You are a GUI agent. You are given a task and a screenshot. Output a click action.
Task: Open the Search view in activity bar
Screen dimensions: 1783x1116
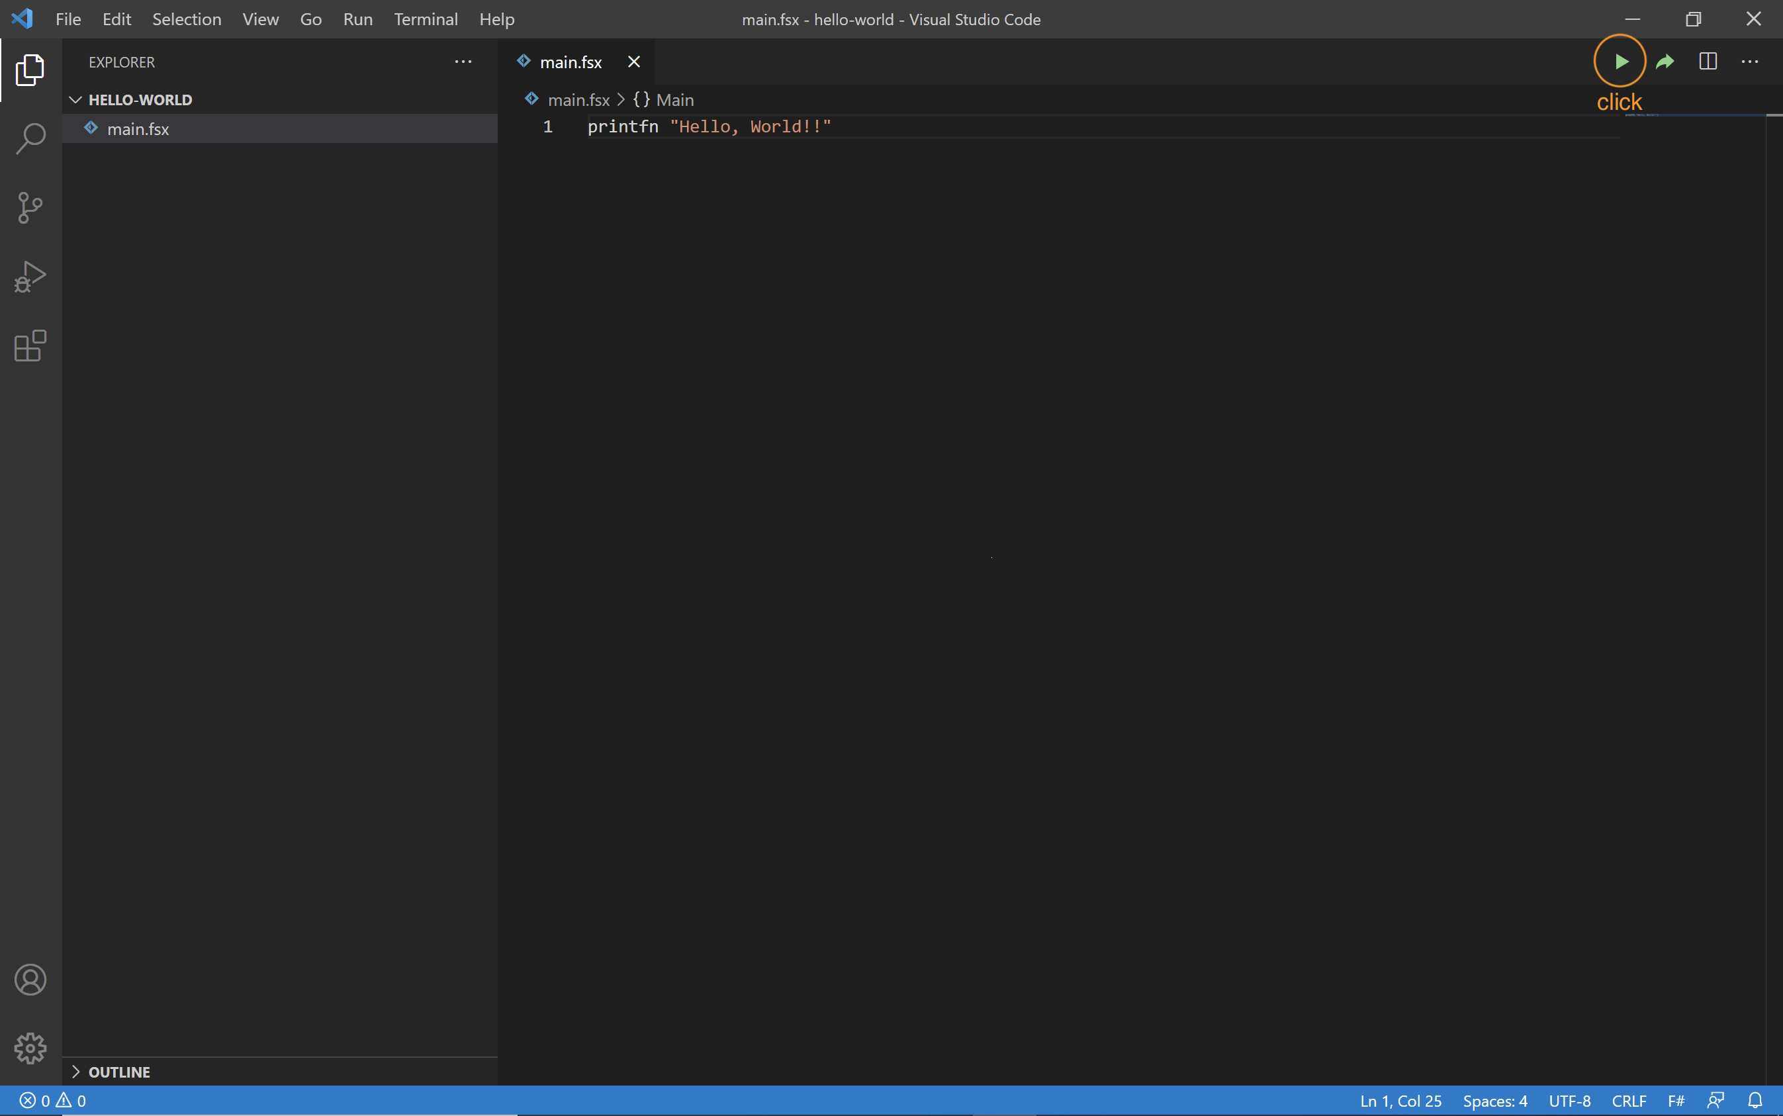(30, 138)
